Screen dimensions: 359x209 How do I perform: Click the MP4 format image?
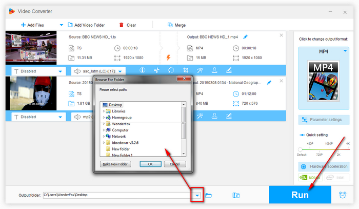pyautogui.click(x=324, y=81)
